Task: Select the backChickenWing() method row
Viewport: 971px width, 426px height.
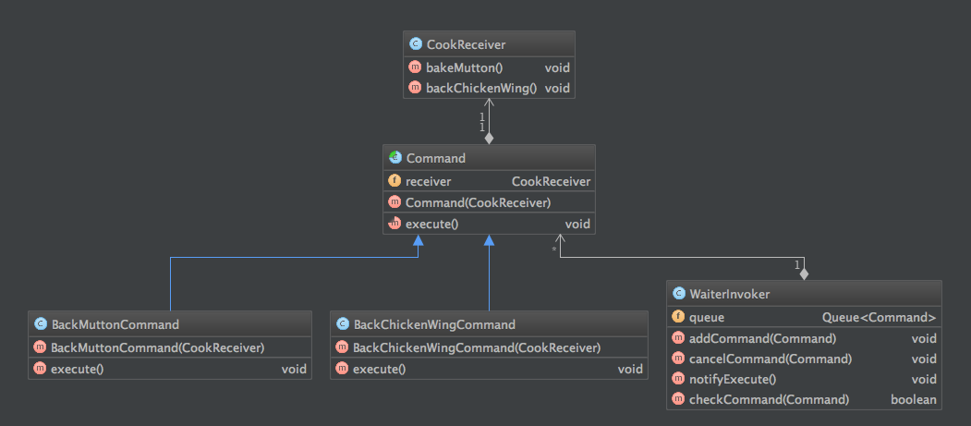Action: tap(489, 89)
